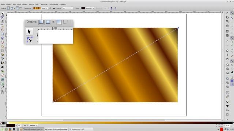Select the Ellipse tool

pos(3,42)
